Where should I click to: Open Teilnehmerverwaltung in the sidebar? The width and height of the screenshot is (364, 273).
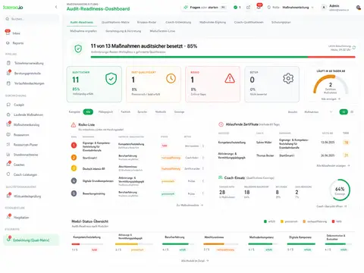tap(29, 63)
